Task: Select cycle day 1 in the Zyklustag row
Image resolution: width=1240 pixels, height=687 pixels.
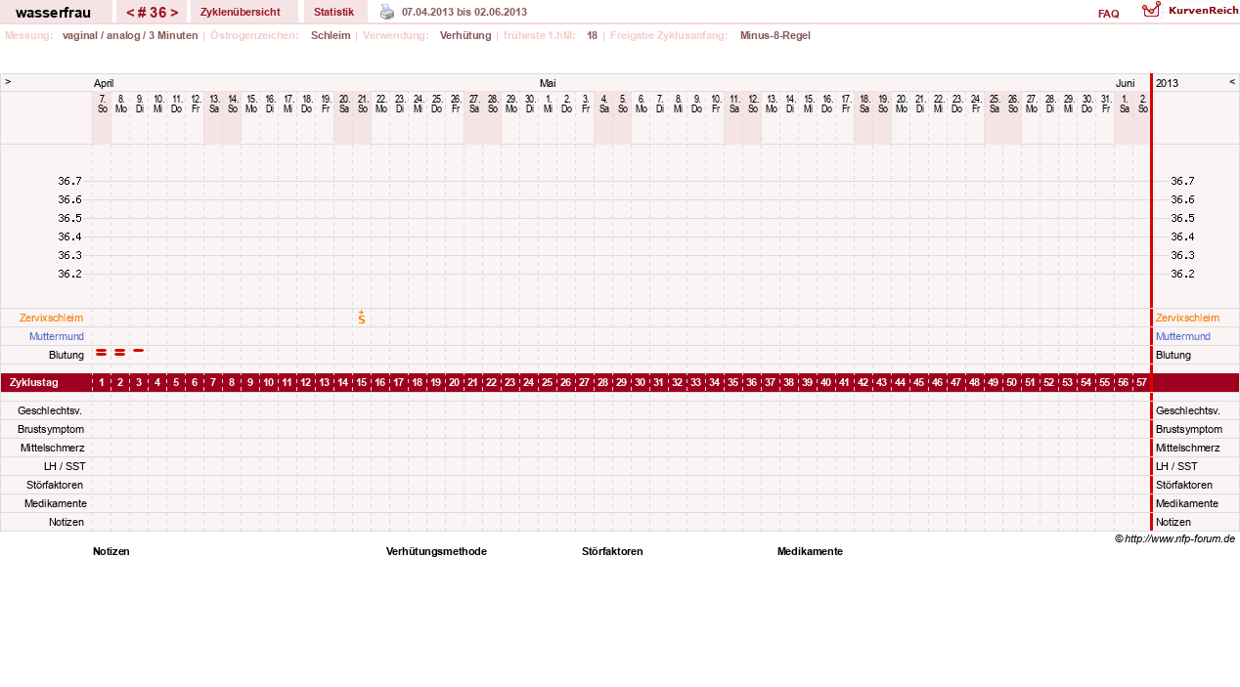Action: 102,382
